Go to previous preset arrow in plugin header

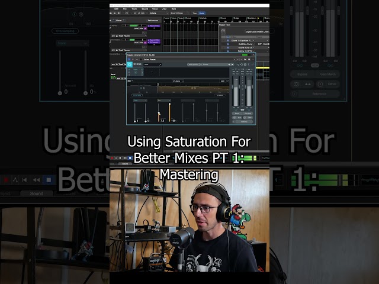(238, 59)
